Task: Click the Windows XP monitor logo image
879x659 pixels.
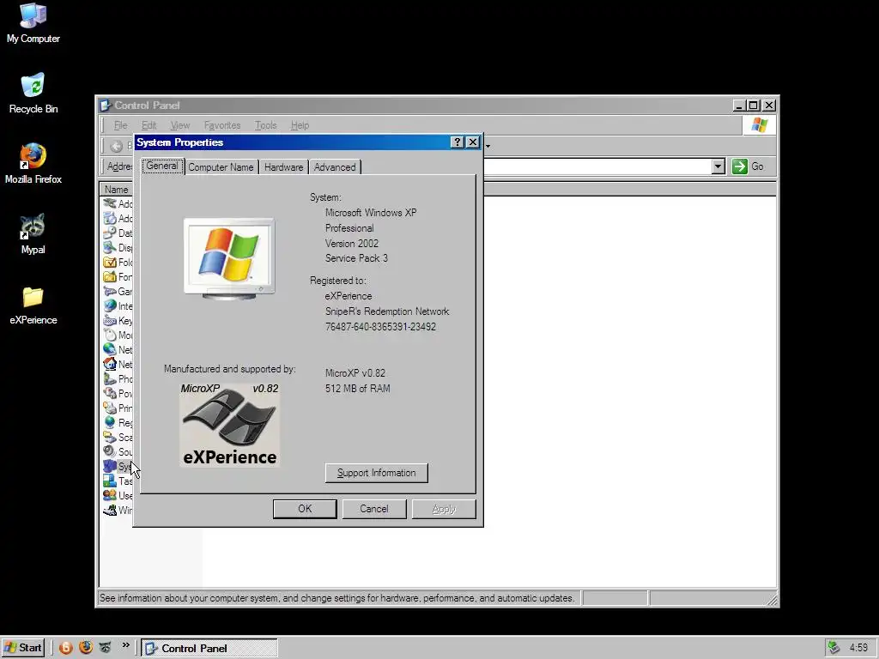Action: [x=229, y=258]
